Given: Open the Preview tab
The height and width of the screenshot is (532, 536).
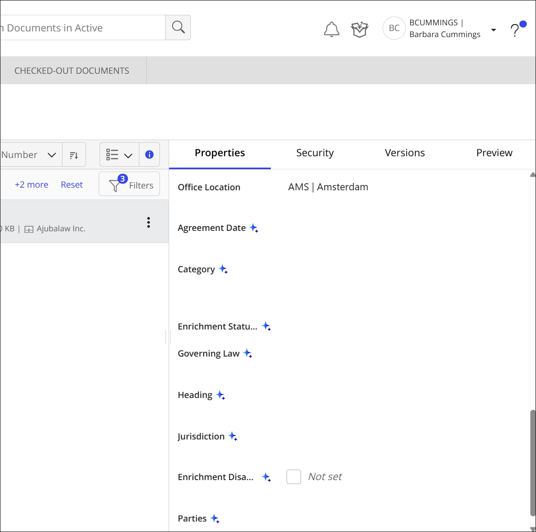Looking at the screenshot, I should tap(494, 153).
